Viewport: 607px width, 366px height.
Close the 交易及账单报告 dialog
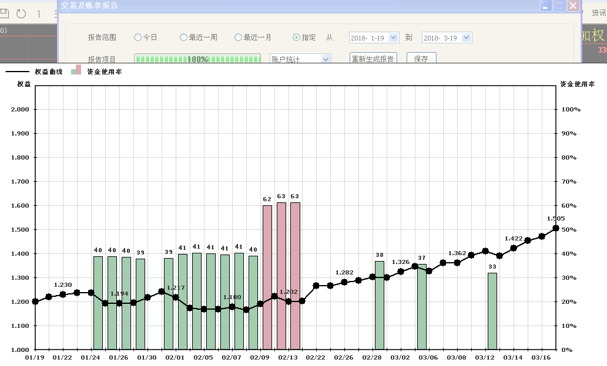(573, 6)
